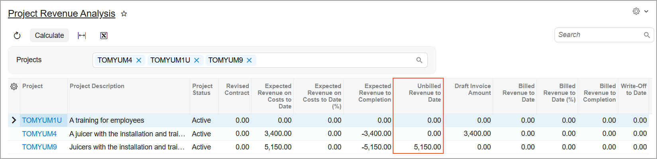Click the 3,400.00 expected revenue cell
This screenshot has height=159, width=657.
coord(272,134)
